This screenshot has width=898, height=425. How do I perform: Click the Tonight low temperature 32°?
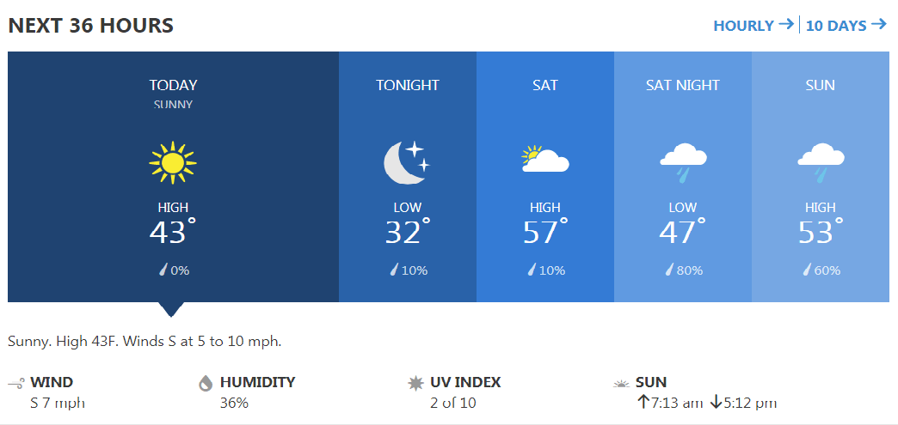(407, 232)
